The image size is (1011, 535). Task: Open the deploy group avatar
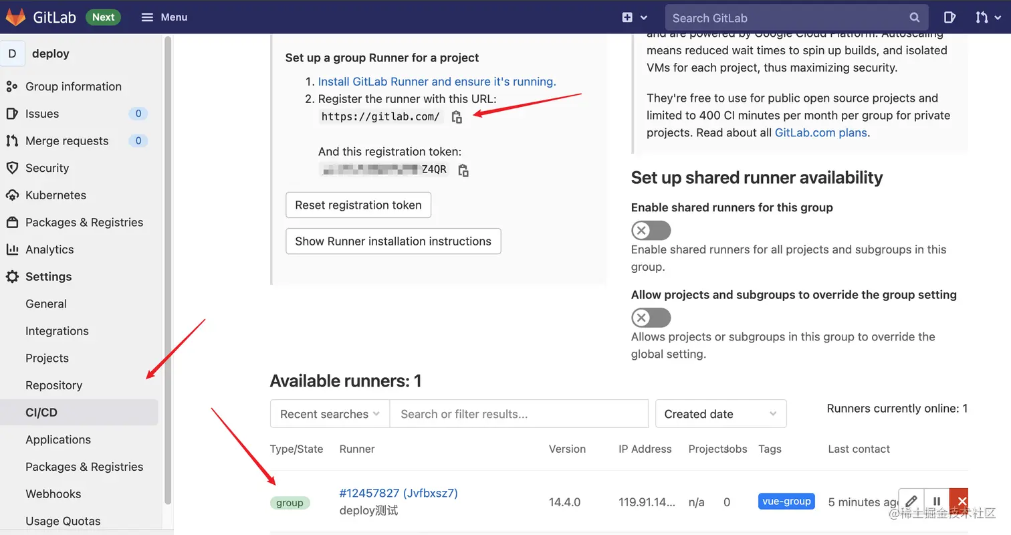click(13, 53)
